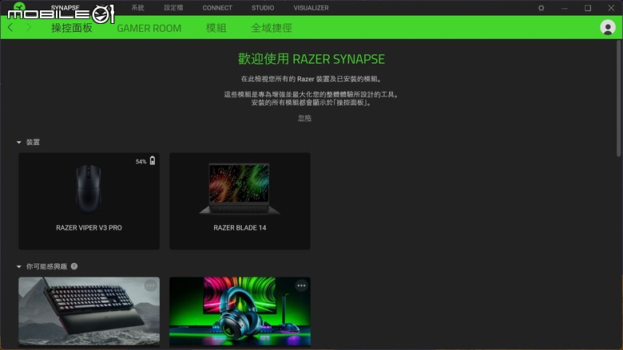Screen dimensions: 623x350
Task: Open the three-dot menu on the headset card
Action: (x=301, y=285)
